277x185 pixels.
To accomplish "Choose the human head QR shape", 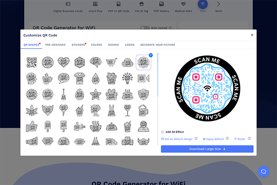I will [x=32, y=78].
